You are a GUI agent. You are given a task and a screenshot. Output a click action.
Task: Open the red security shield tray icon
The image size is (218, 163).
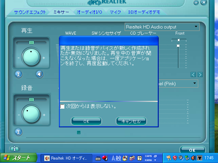(175, 158)
